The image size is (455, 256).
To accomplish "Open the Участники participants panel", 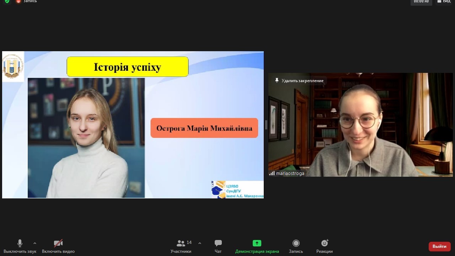I will pos(181,246).
